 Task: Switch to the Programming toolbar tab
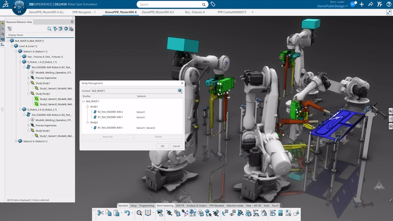(x=147, y=205)
